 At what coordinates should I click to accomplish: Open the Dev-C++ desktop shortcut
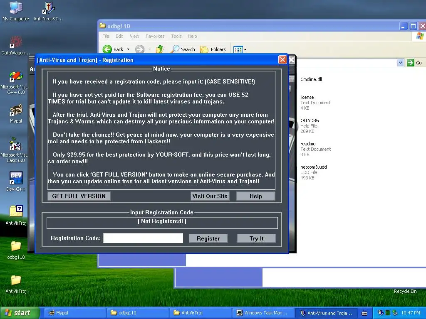pos(16,181)
